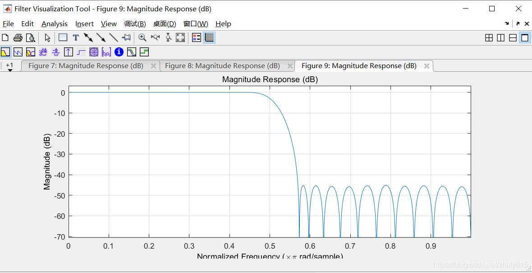Open Print Preview from toolbar
The width and height of the screenshot is (532, 273).
point(31,37)
